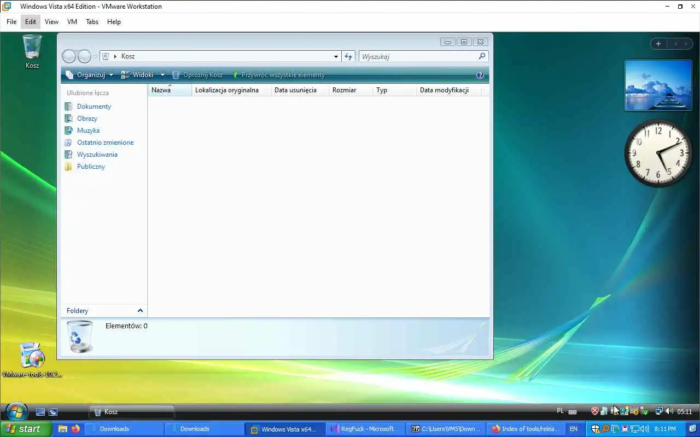Click the 8:11 PM host clock
700x437 pixels.
point(665,429)
